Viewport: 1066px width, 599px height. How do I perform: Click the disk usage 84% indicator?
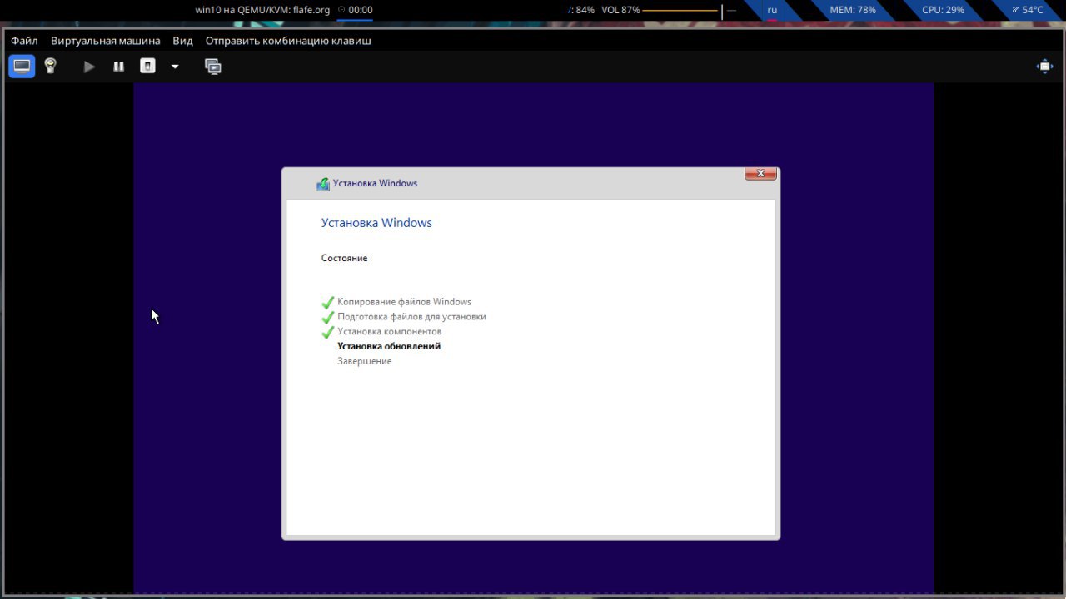pos(581,10)
